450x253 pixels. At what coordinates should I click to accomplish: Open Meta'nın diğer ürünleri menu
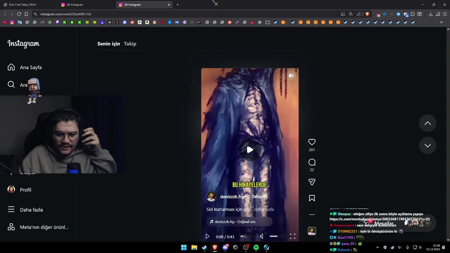pos(38,227)
